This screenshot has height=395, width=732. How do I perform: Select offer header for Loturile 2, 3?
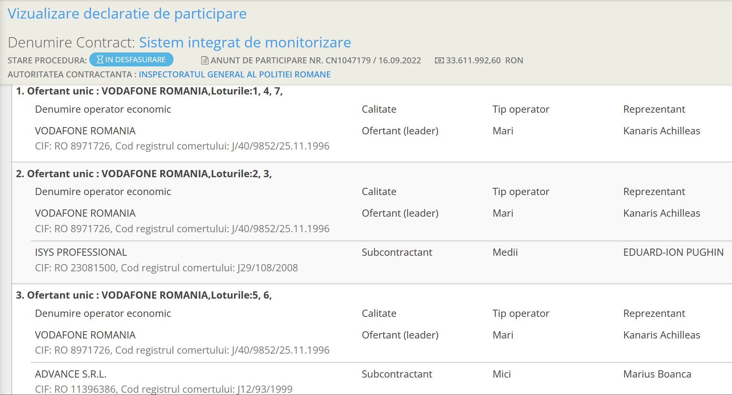(x=144, y=174)
